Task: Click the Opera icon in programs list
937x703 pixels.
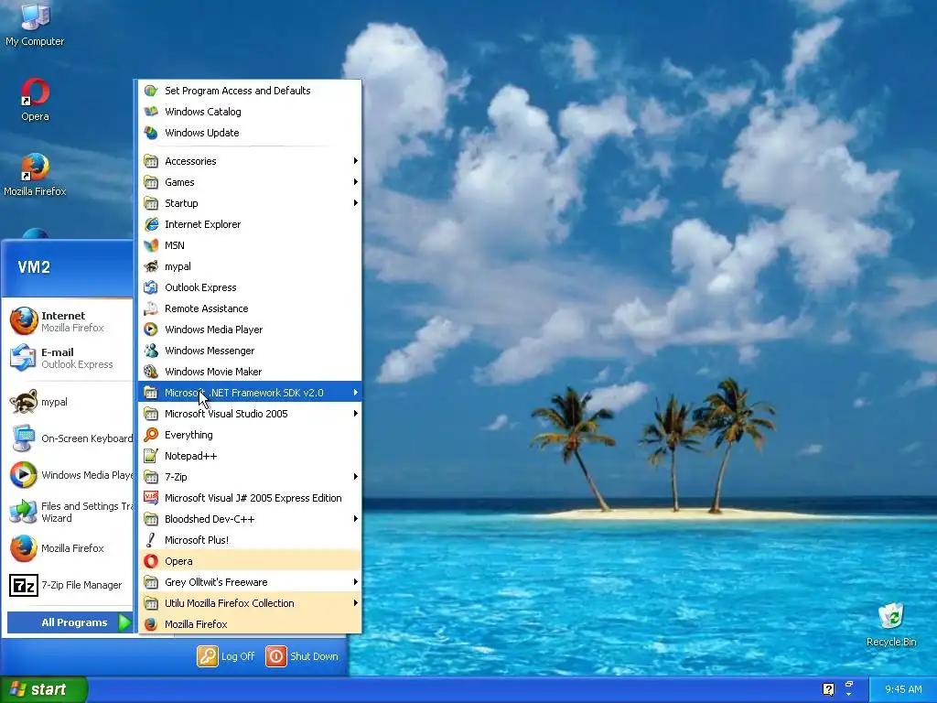Action: pos(151,561)
